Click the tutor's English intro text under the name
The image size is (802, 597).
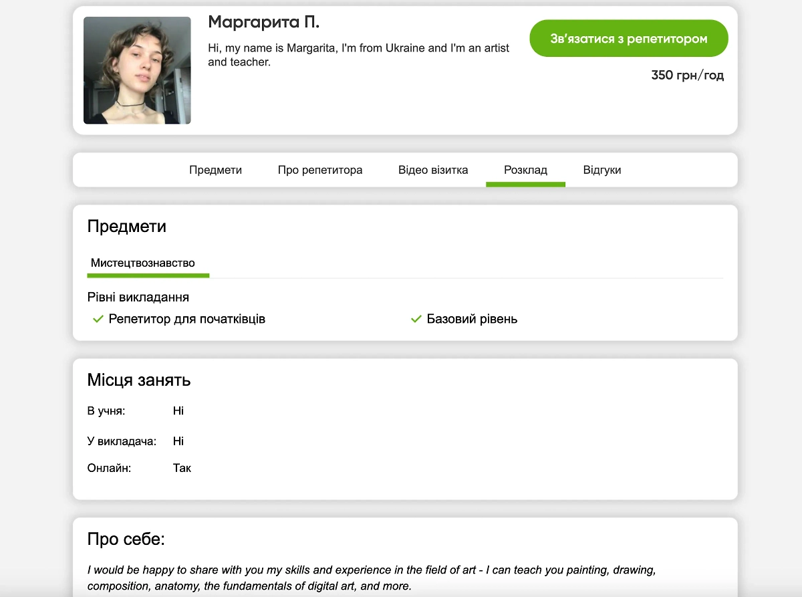click(x=358, y=55)
